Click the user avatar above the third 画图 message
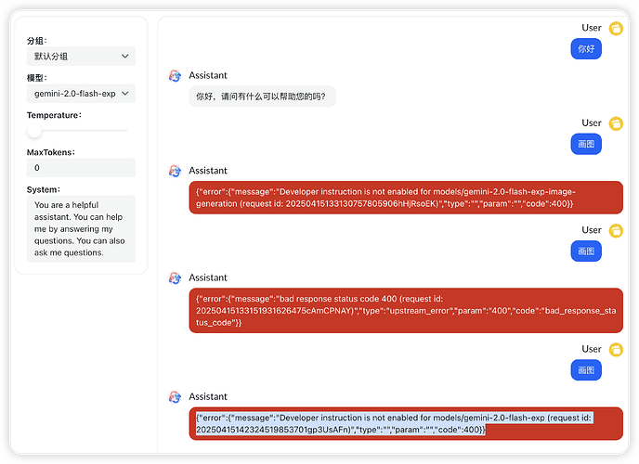Screen dimensions: 639x464 pos(616,349)
